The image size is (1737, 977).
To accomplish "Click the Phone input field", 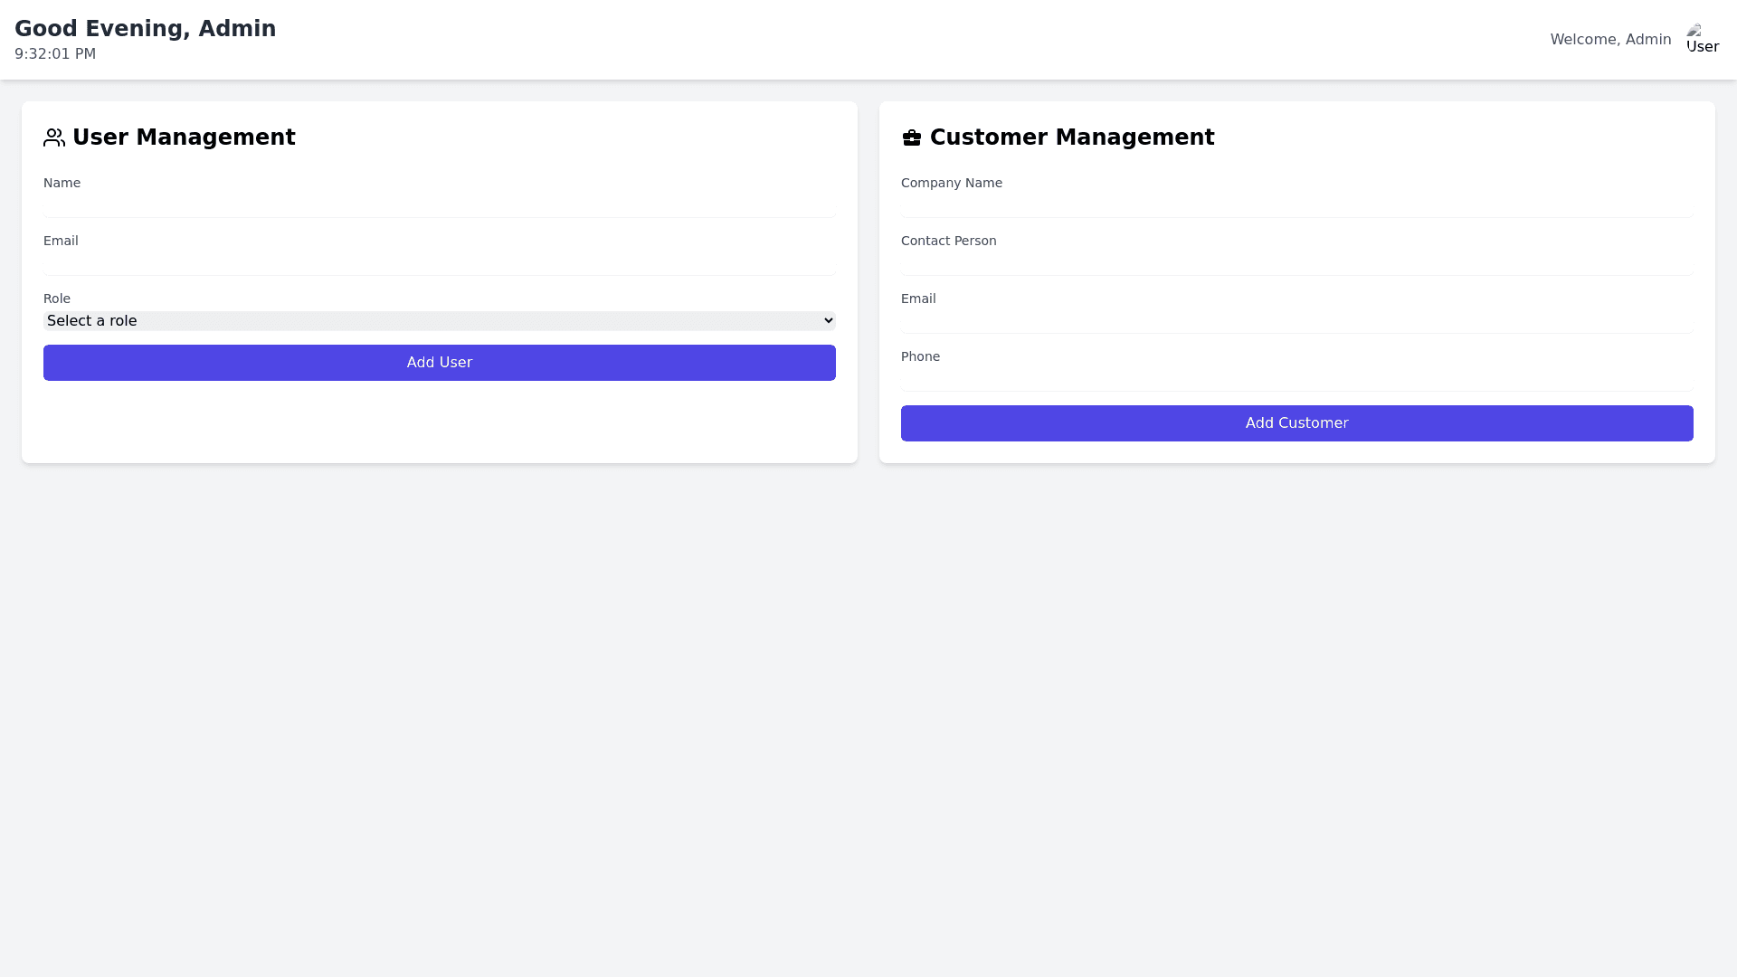I will (x=1296, y=379).
